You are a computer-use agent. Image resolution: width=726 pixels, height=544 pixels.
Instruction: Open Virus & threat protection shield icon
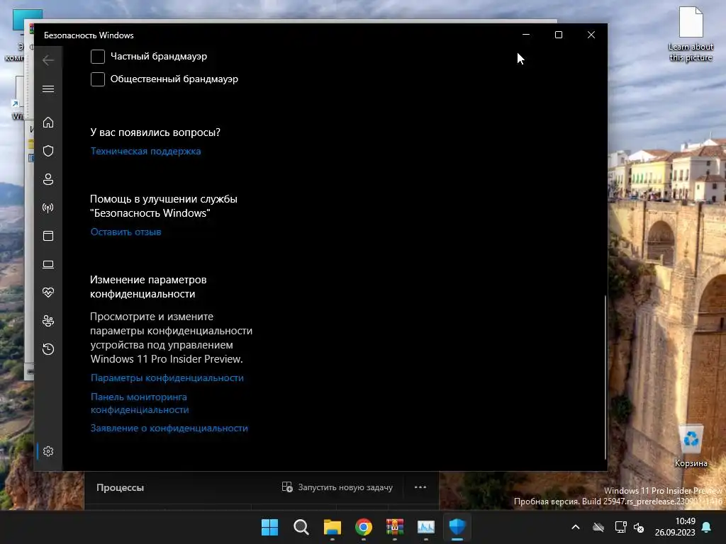click(x=48, y=151)
